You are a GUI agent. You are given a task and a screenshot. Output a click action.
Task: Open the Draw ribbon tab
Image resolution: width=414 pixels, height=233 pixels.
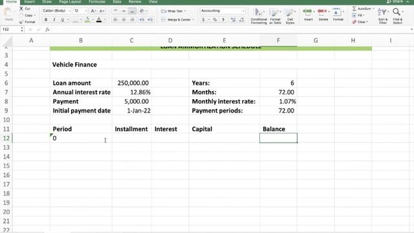pyautogui.click(x=47, y=1)
